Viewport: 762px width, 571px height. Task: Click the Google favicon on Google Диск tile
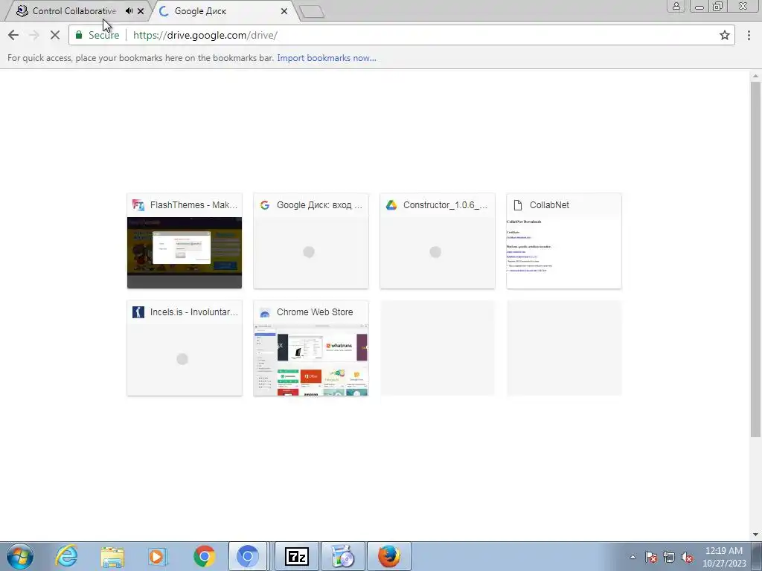[x=265, y=205]
